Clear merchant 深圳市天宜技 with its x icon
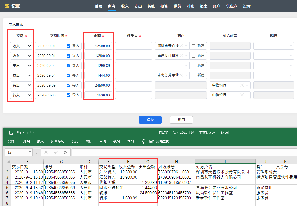 point(181,46)
